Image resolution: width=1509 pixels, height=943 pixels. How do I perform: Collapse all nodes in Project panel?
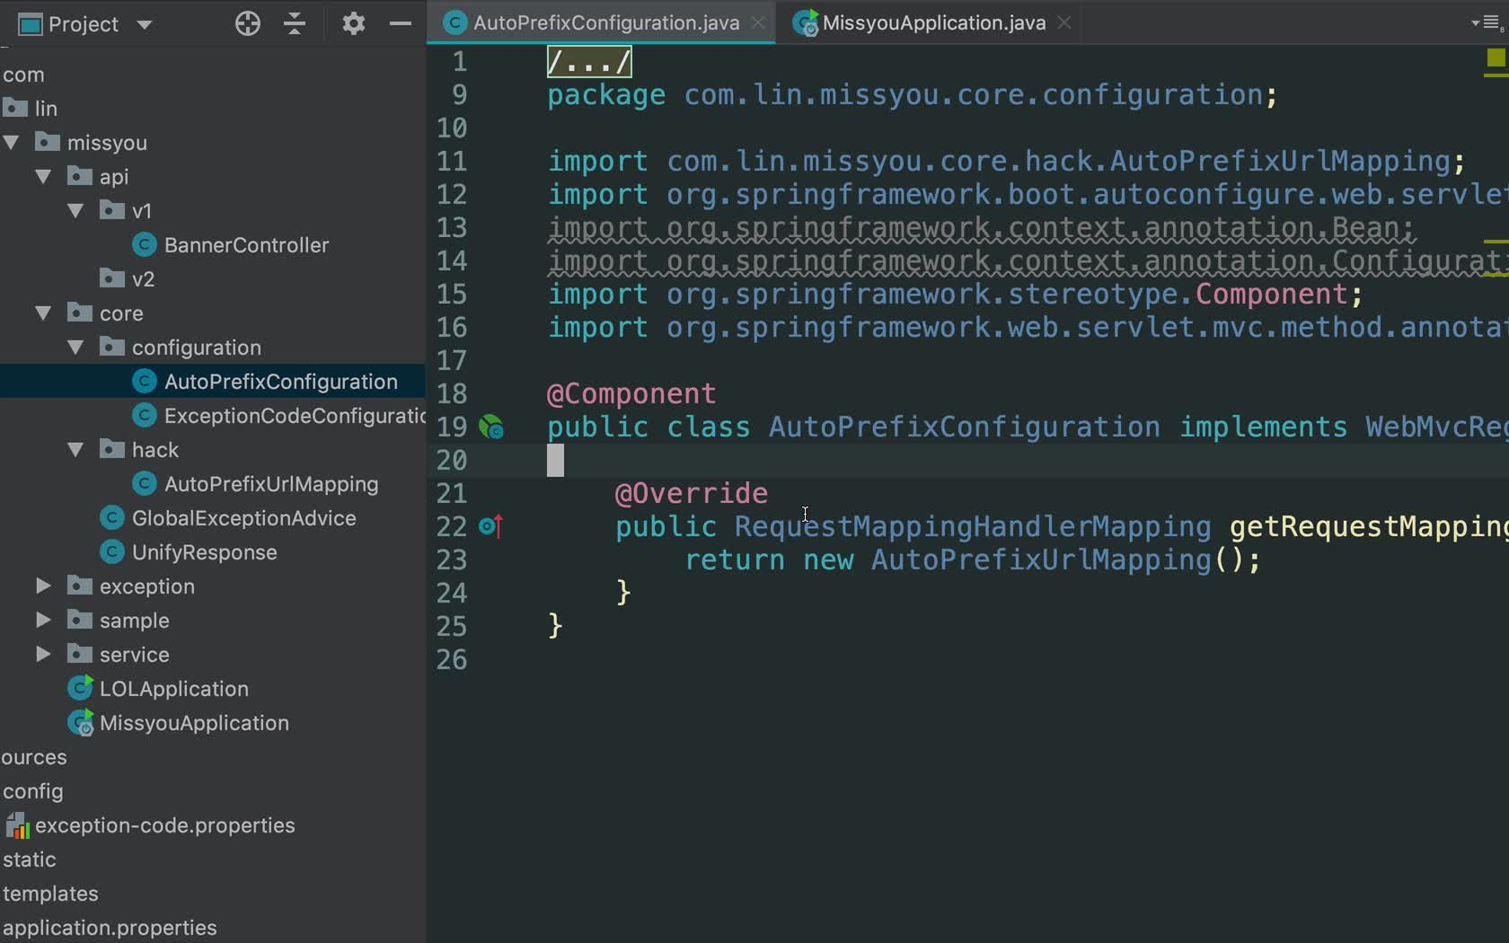coord(295,24)
